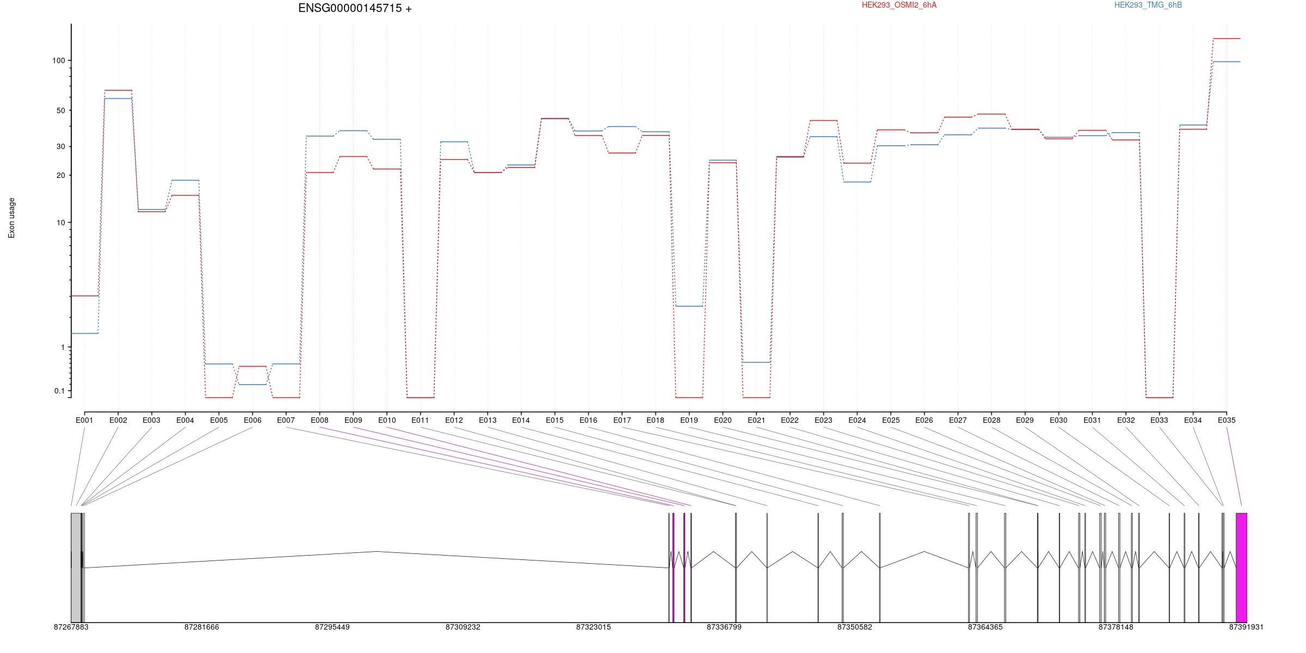
Task: Click exon label E008
Action: (x=319, y=420)
